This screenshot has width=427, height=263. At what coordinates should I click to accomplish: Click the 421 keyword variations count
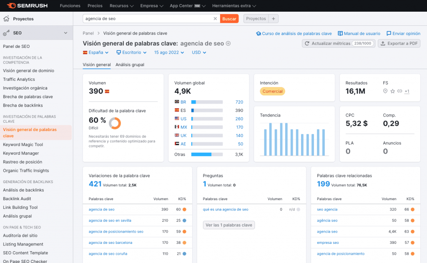[x=95, y=184]
